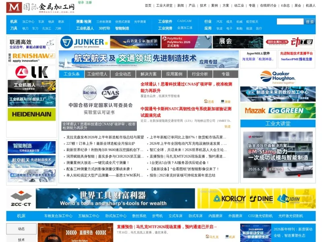
Task: Open the 中国通号卡斯柯SATC headline
Action: [x=186, y=112]
